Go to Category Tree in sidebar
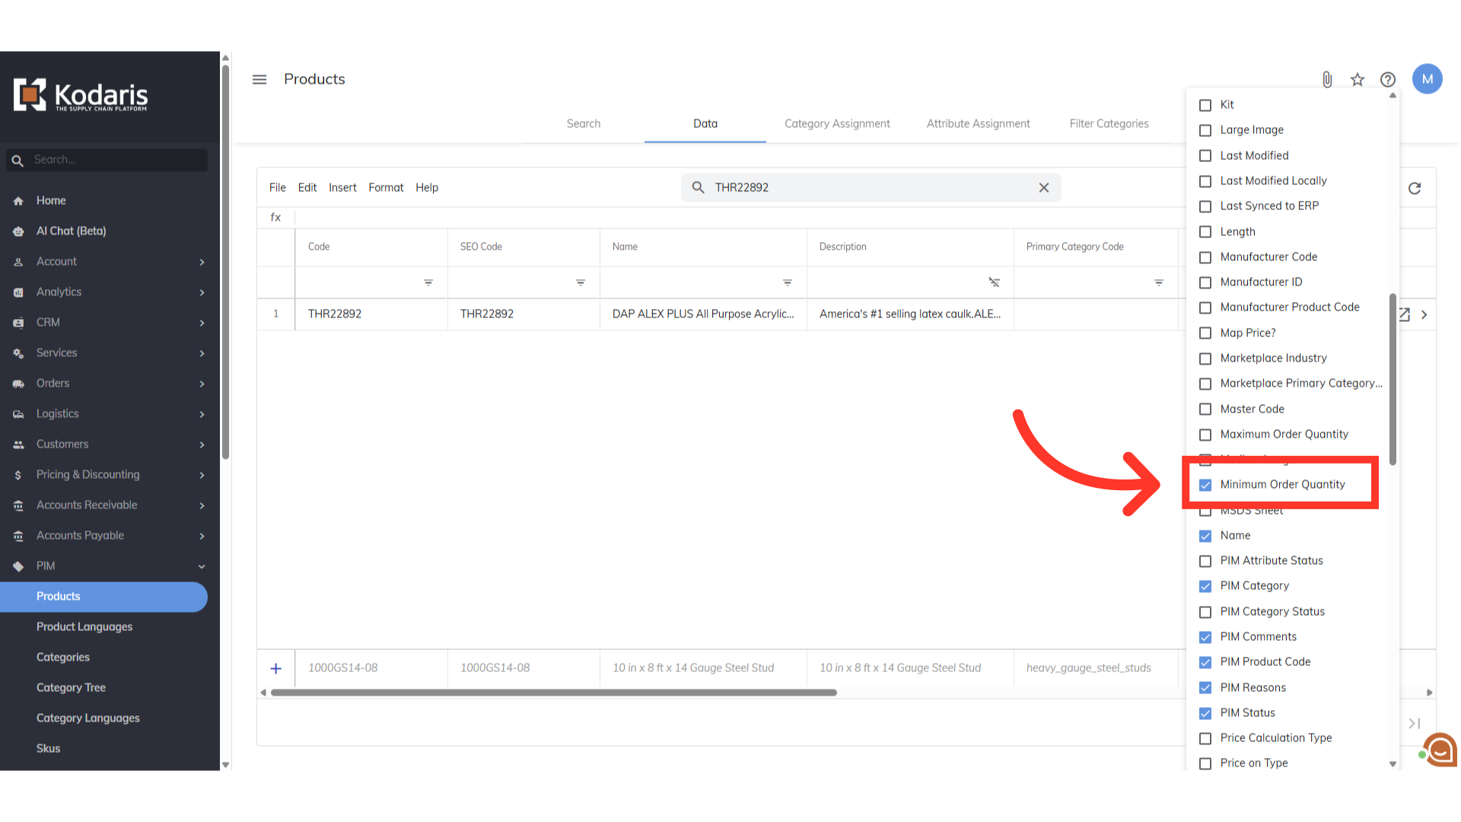This screenshot has width=1461, height=822. point(71,687)
